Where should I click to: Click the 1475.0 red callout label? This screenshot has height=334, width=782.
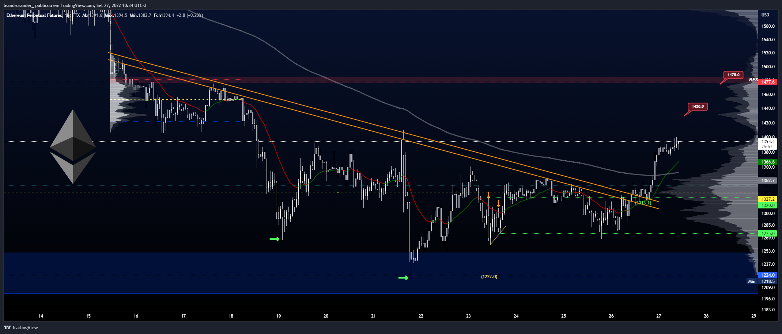pyautogui.click(x=733, y=75)
